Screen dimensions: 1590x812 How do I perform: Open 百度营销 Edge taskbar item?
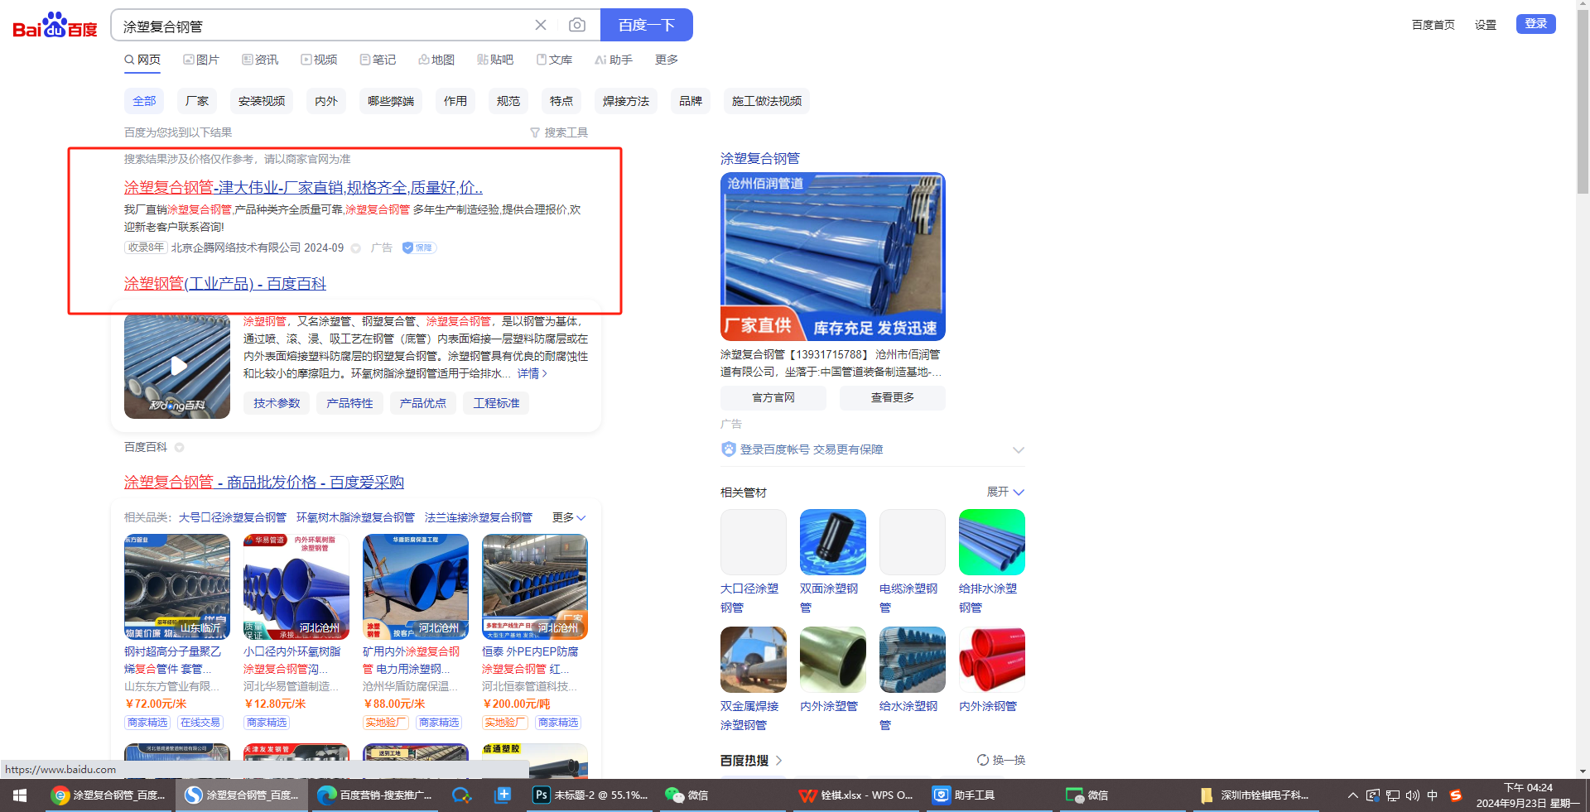coord(375,795)
